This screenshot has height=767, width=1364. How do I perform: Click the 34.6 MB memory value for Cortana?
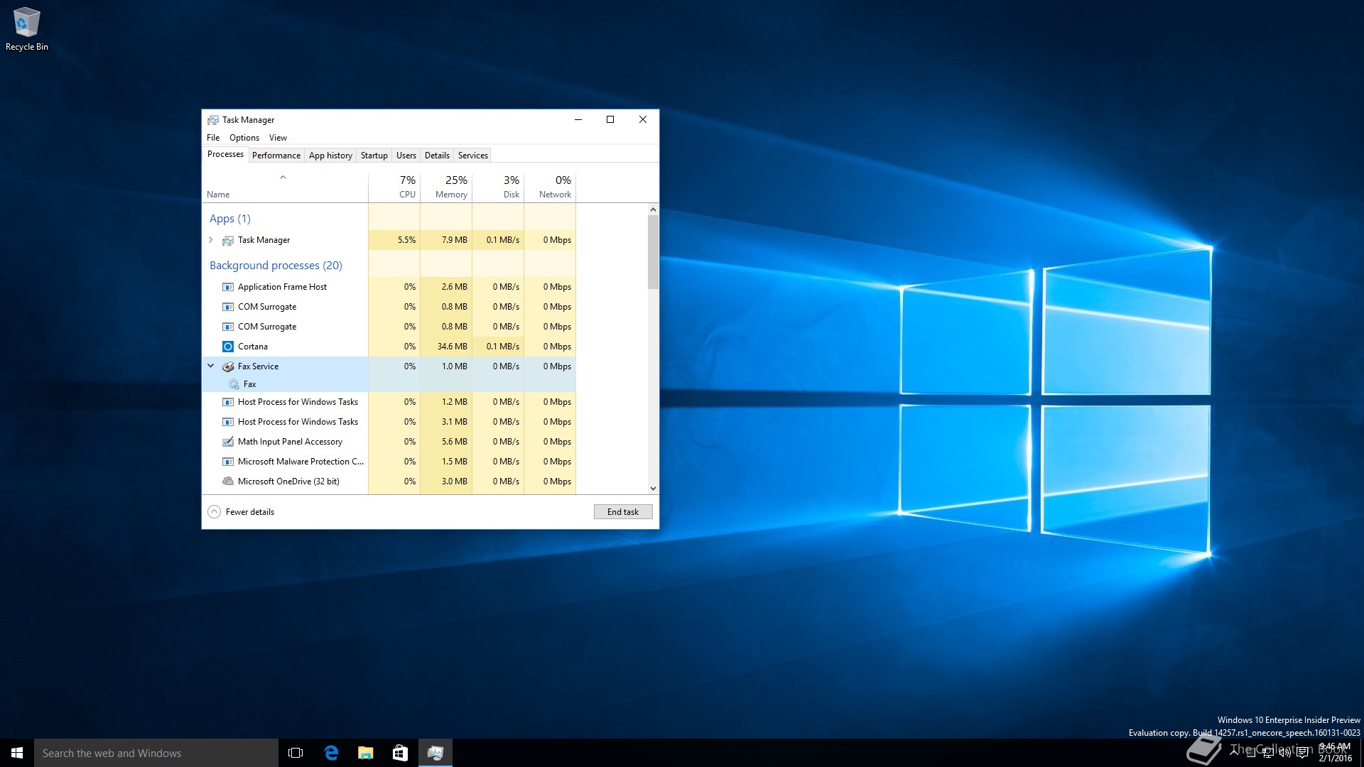[x=453, y=347]
